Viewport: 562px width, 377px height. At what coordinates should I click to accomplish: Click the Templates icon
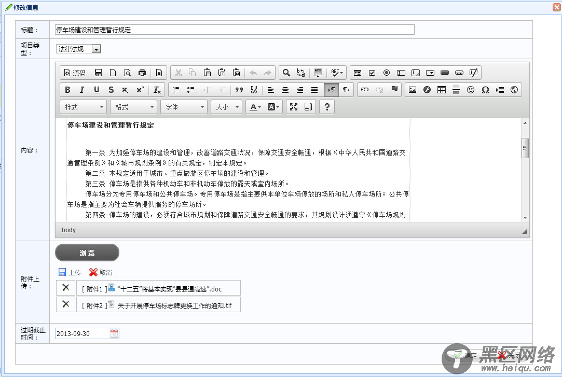click(159, 73)
